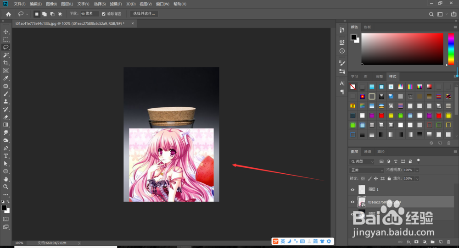Switch to the 路径 tab
Screen dimensions: 459x248
coord(381,151)
